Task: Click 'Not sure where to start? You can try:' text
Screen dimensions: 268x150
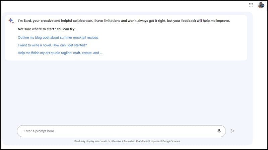Action: click(x=47, y=29)
